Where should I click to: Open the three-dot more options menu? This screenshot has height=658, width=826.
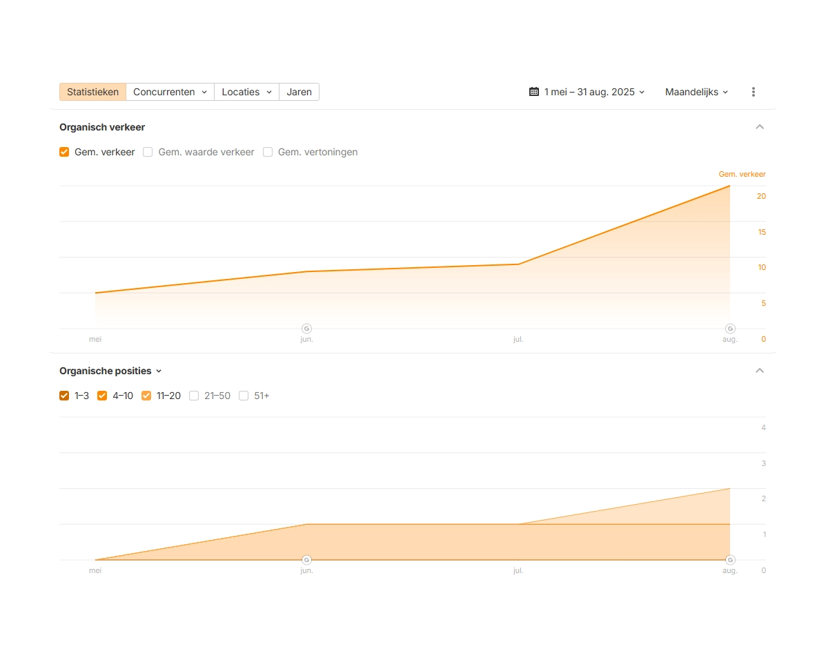coord(753,92)
